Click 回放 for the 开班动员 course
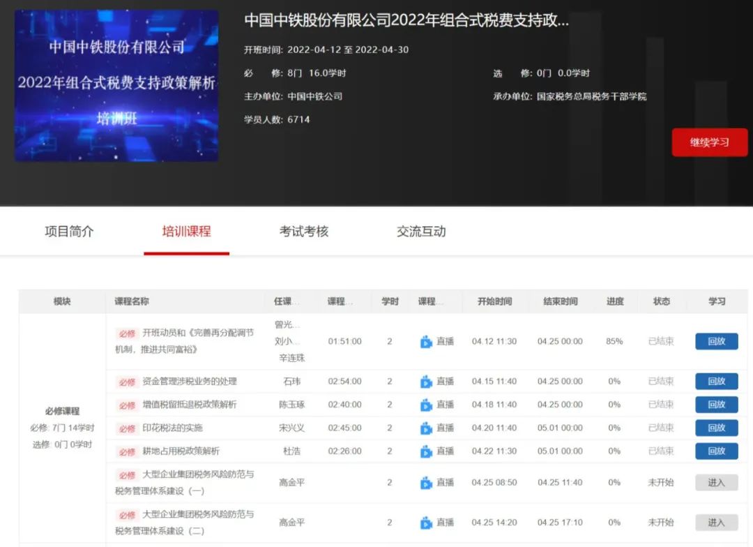Screen dimensions: 753x547 click(716, 341)
